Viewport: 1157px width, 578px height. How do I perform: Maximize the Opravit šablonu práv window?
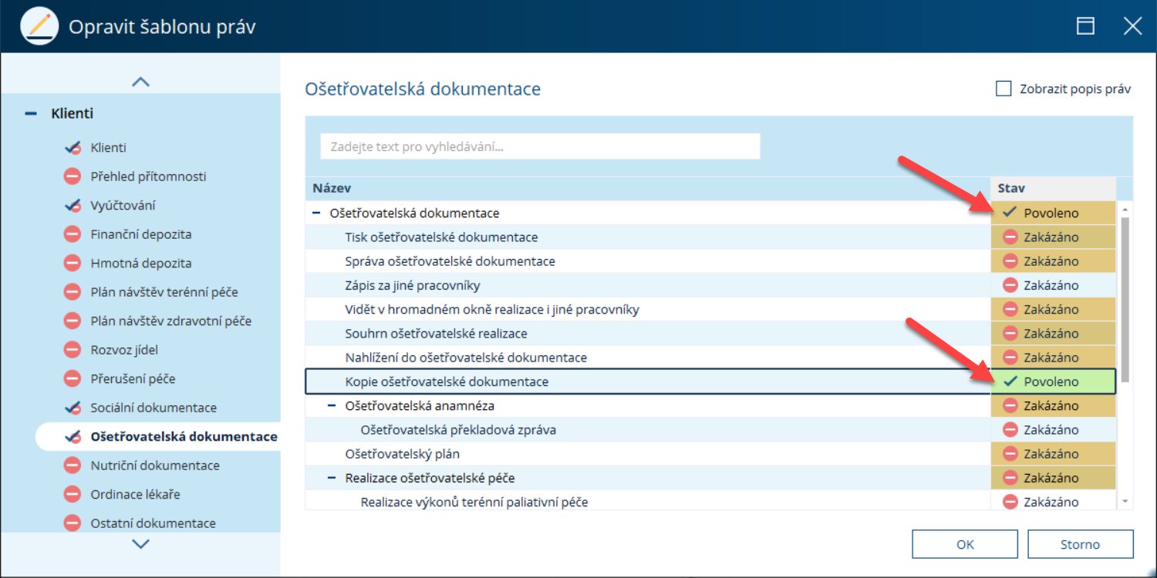tap(1085, 26)
